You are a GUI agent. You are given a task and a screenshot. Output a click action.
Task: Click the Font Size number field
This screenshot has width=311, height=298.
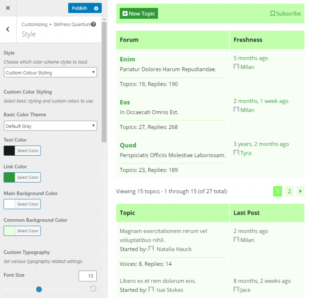click(88, 276)
